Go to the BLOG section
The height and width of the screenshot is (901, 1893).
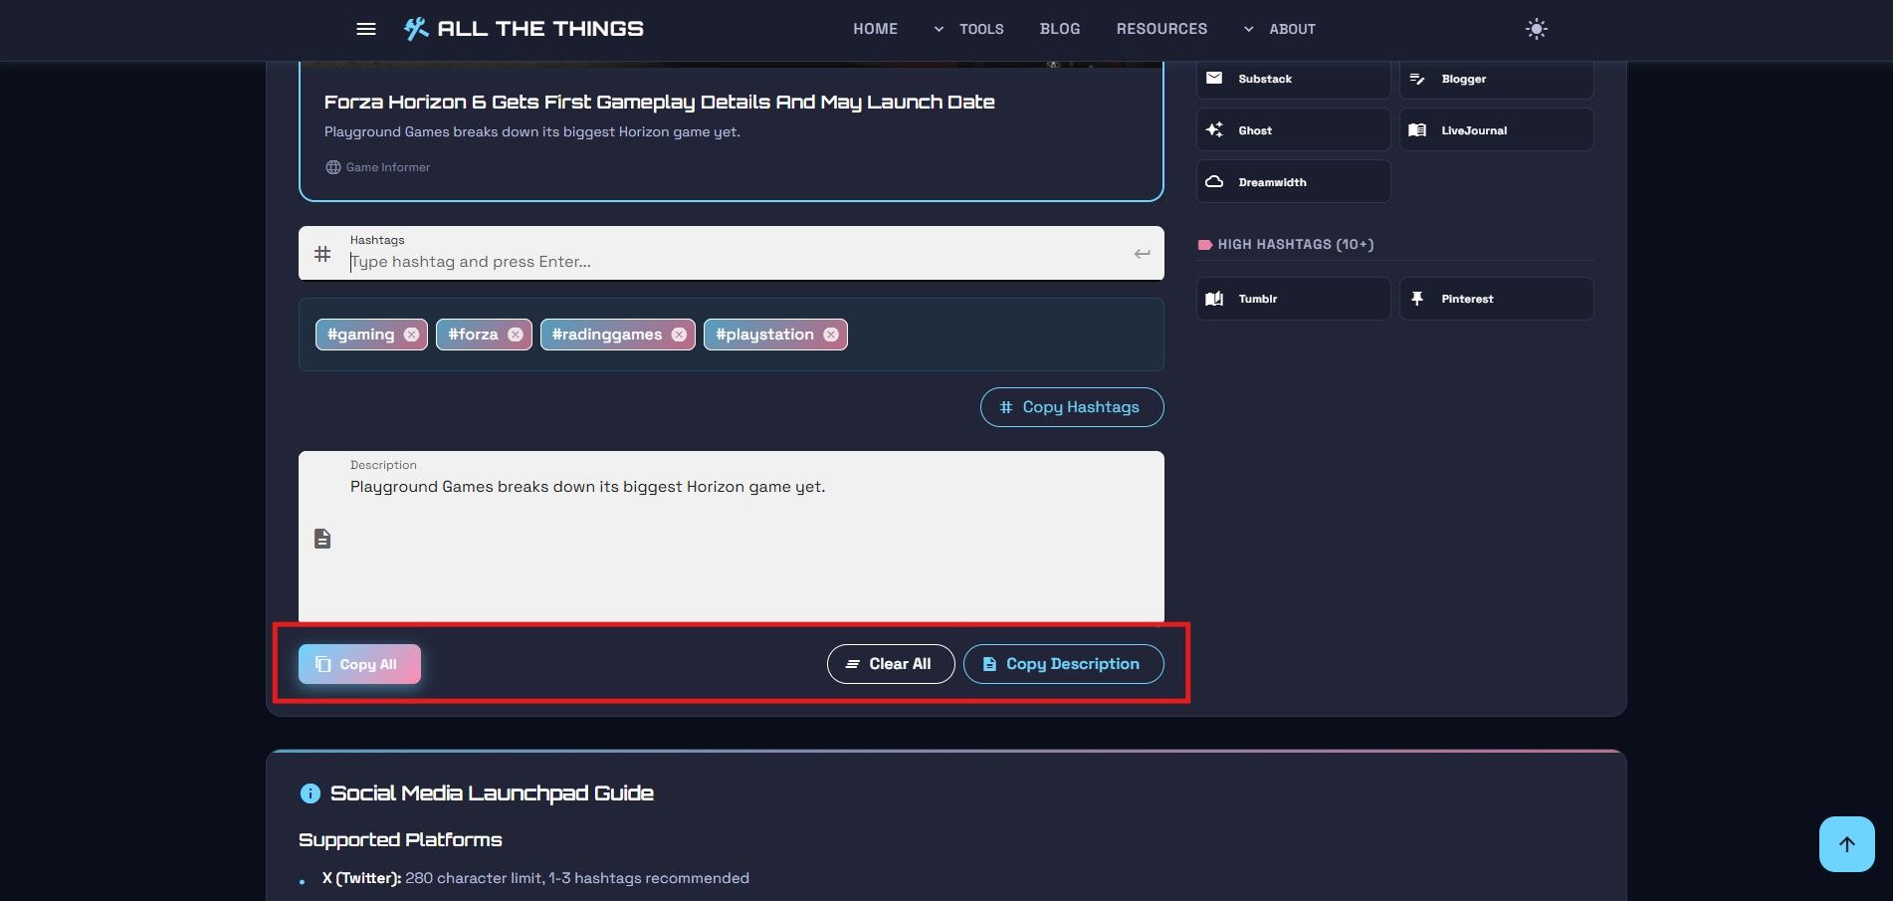point(1059,29)
